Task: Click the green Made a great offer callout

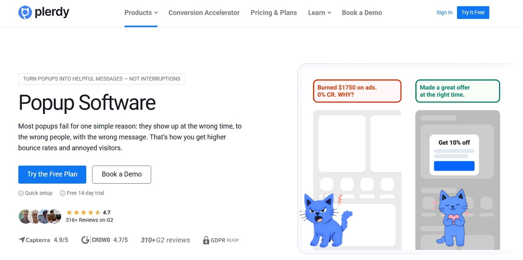Action: click(x=457, y=91)
